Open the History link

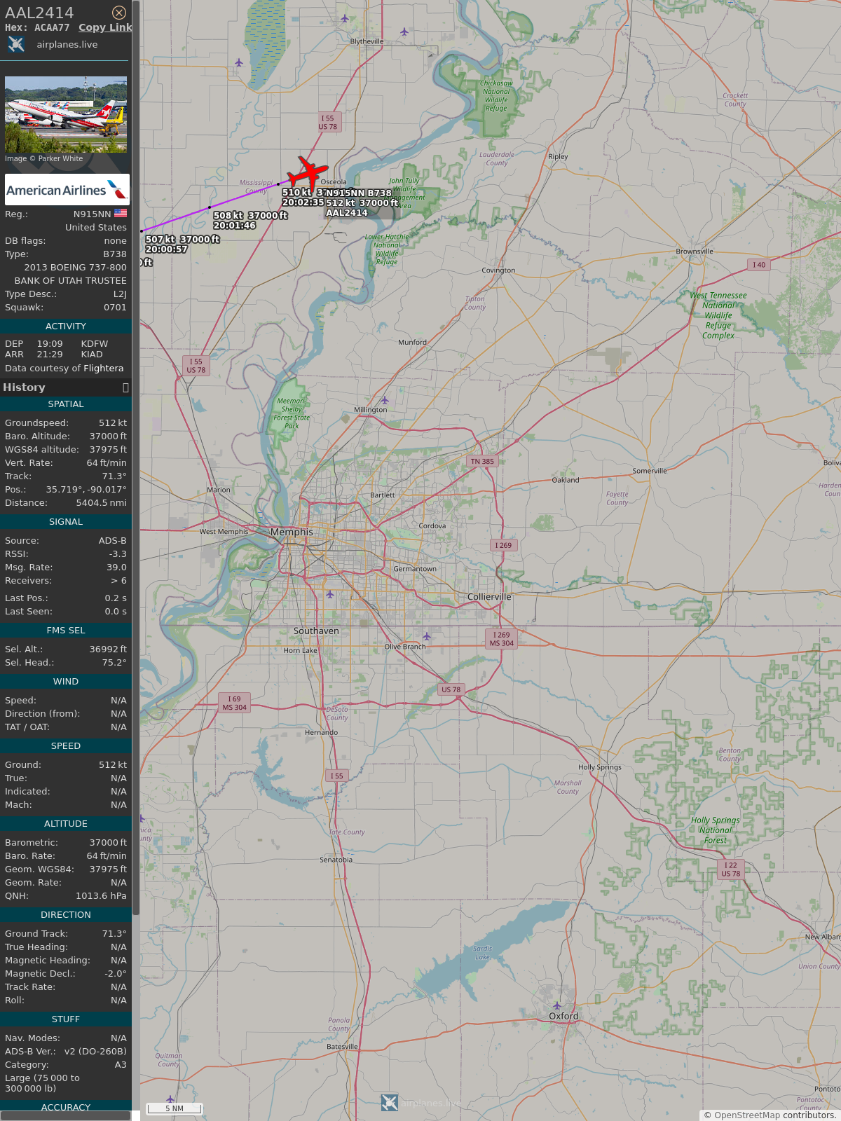click(24, 387)
